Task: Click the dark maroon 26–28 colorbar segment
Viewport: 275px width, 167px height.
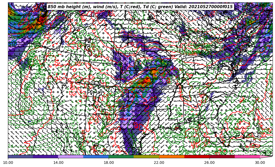Action: tap(222, 156)
